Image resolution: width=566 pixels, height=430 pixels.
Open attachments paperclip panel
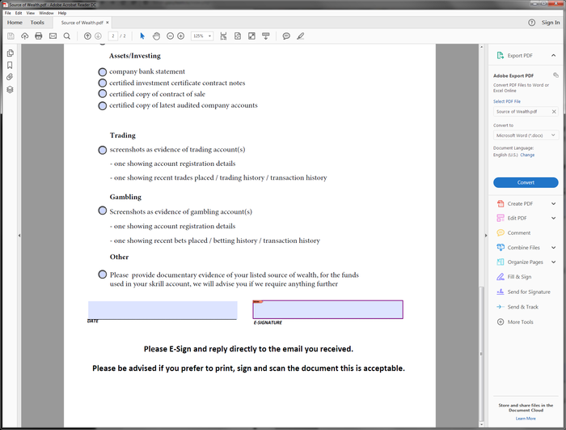click(10, 77)
